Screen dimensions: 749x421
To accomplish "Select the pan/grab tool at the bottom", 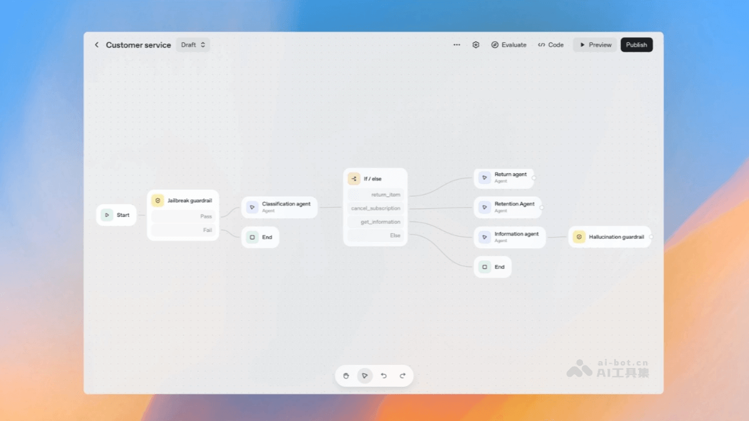I will click(346, 375).
